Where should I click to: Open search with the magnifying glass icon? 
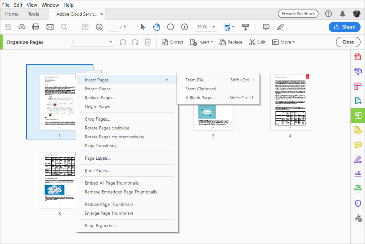64,27
